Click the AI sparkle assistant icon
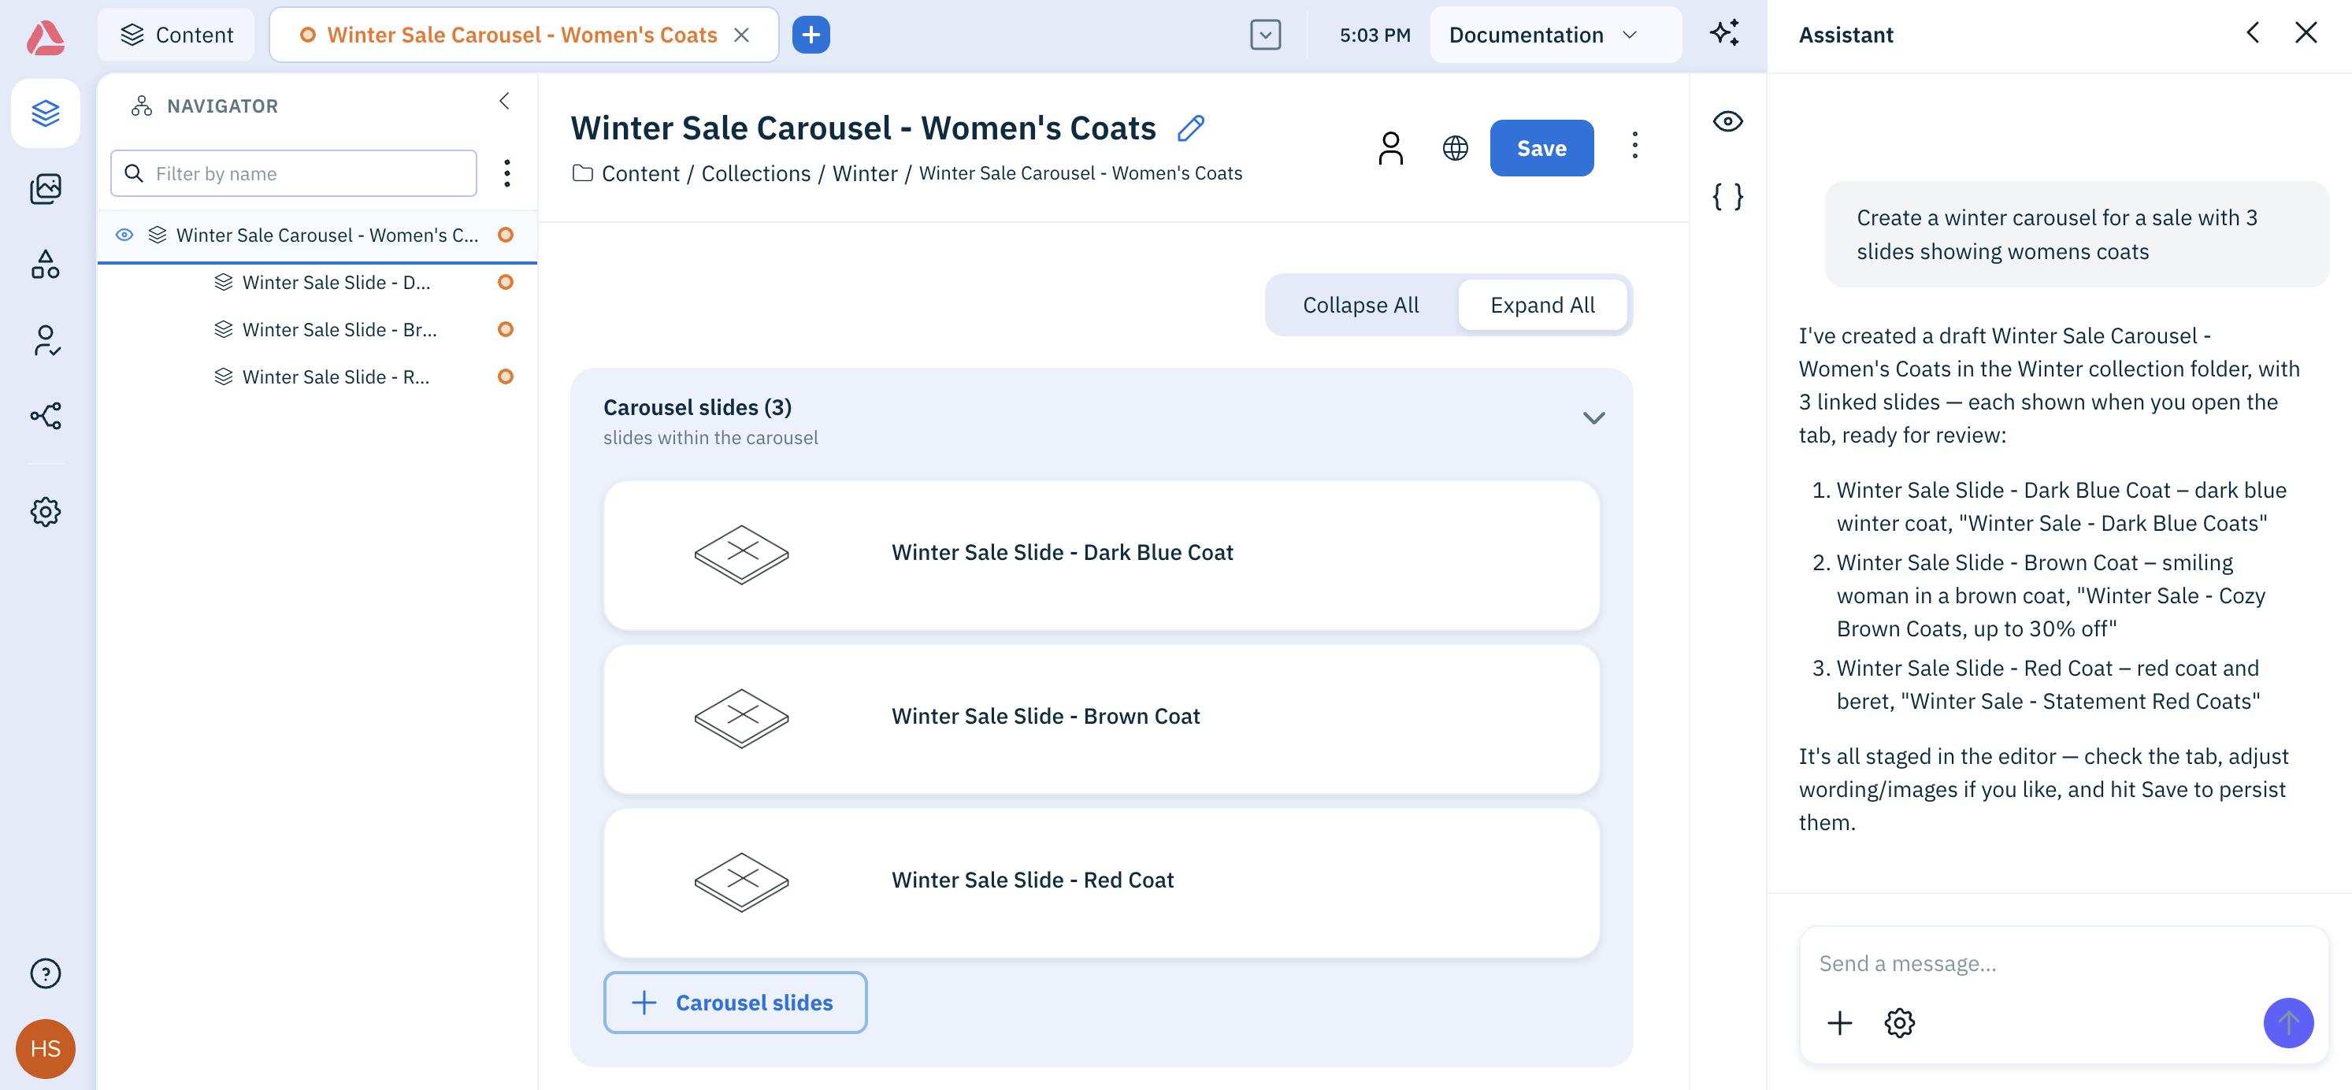The width and height of the screenshot is (2352, 1090). [1725, 34]
